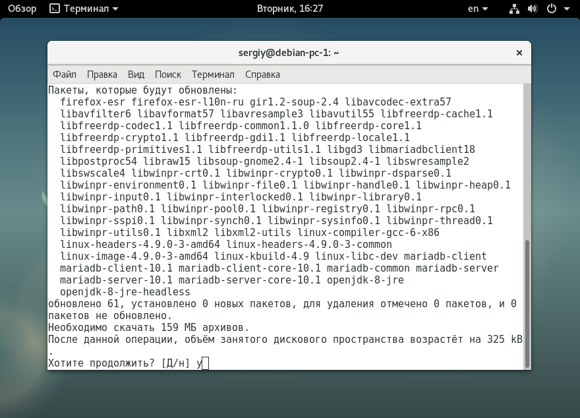Click the text linux-image-4.9.0-3-amd64
Screen dimensions: 580x418
tap(134, 256)
